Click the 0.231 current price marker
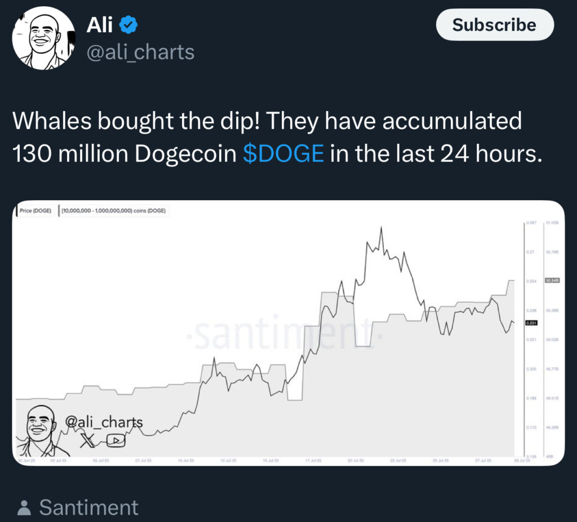This screenshot has height=522, width=577. pyautogui.click(x=531, y=323)
